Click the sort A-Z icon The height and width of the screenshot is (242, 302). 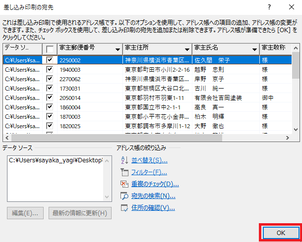click(x=124, y=160)
